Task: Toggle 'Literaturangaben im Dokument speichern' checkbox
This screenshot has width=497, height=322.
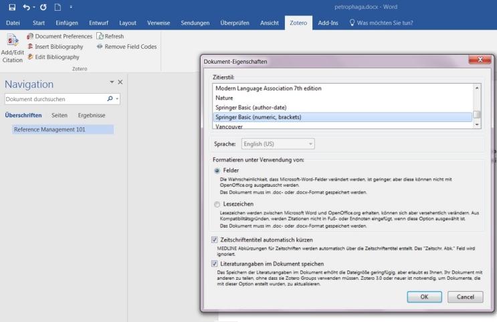Action: [x=215, y=264]
